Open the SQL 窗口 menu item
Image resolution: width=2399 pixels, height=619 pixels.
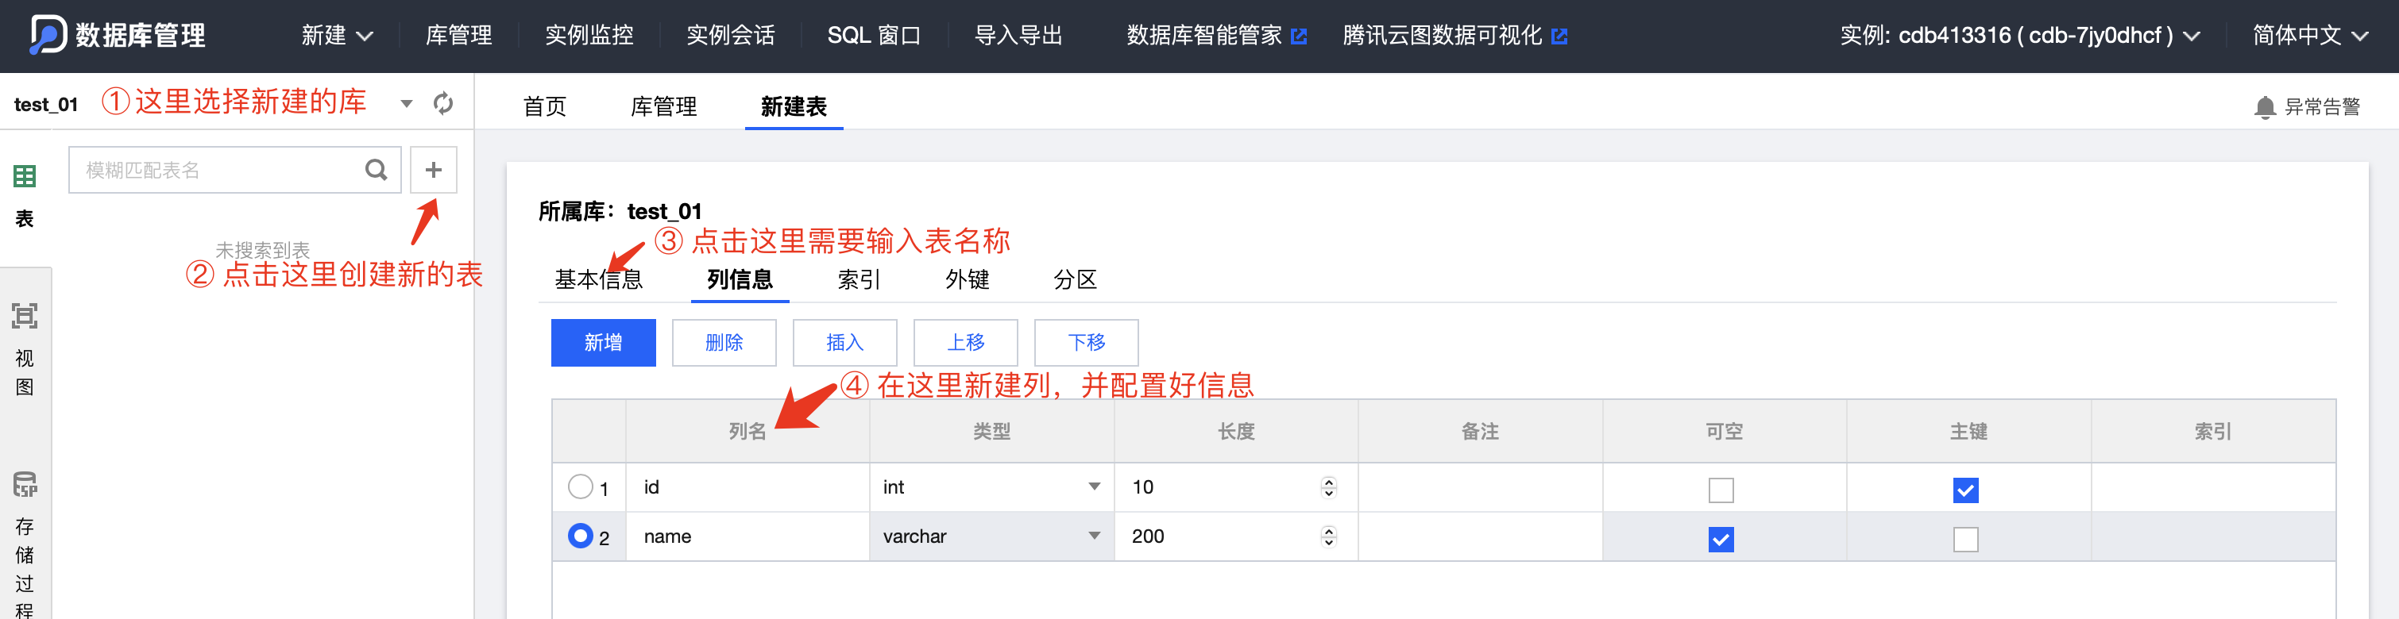(874, 36)
